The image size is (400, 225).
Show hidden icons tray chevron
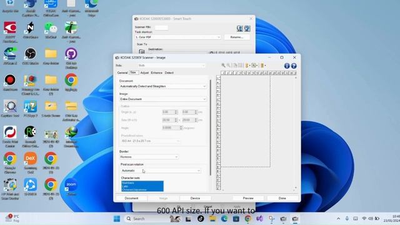(338, 219)
